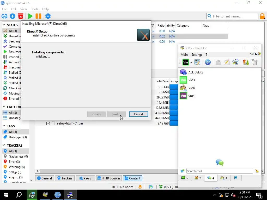Open the dropdown arrow beside BeeBEEP Vm icon
The height and width of the screenshot is (200, 267).
tap(191, 62)
